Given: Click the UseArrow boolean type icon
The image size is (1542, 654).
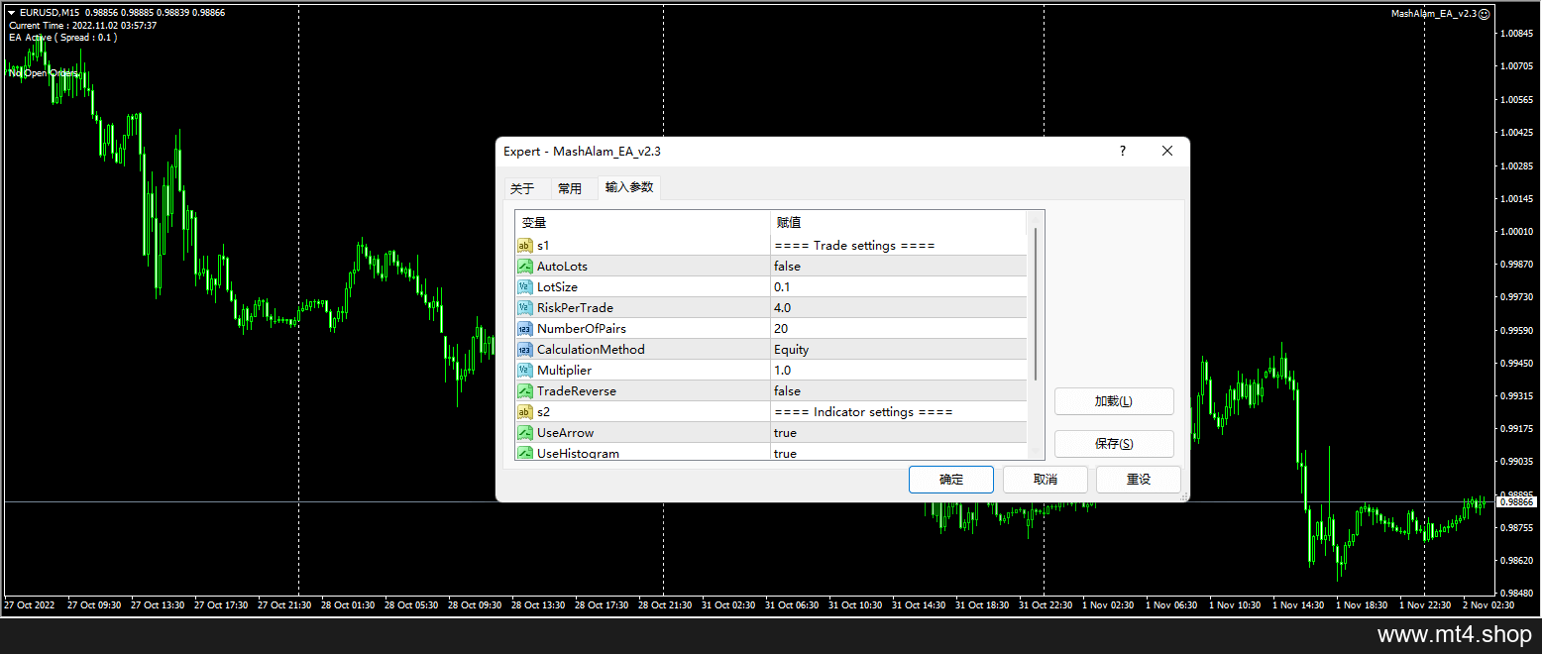Looking at the screenshot, I should (524, 433).
